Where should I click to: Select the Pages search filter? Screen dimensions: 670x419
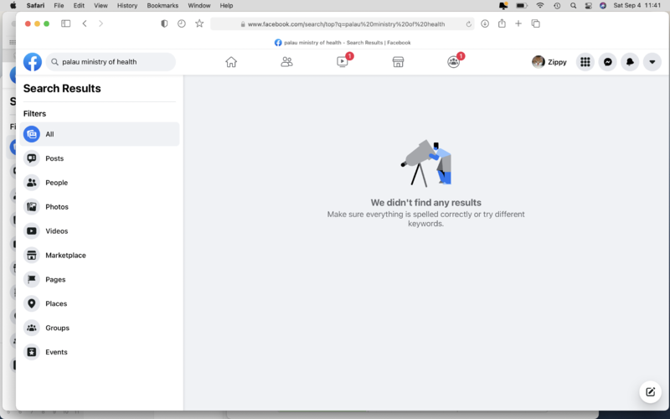tap(55, 280)
